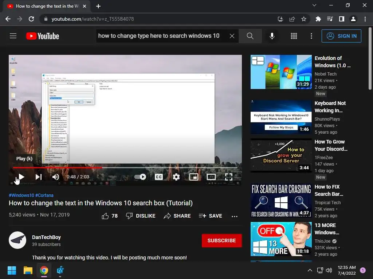Viewport: 373px width, 279px height.
Task: Enter full screen mode
Action: (229, 177)
